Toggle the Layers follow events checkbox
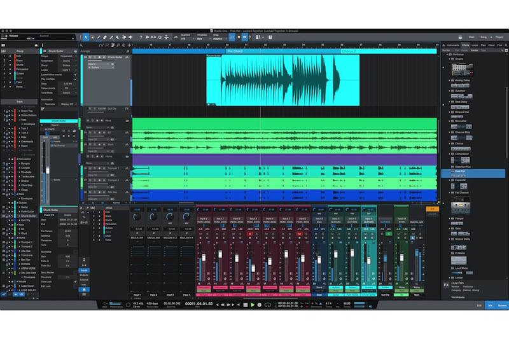 pyautogui.click(x=75, y=74)
